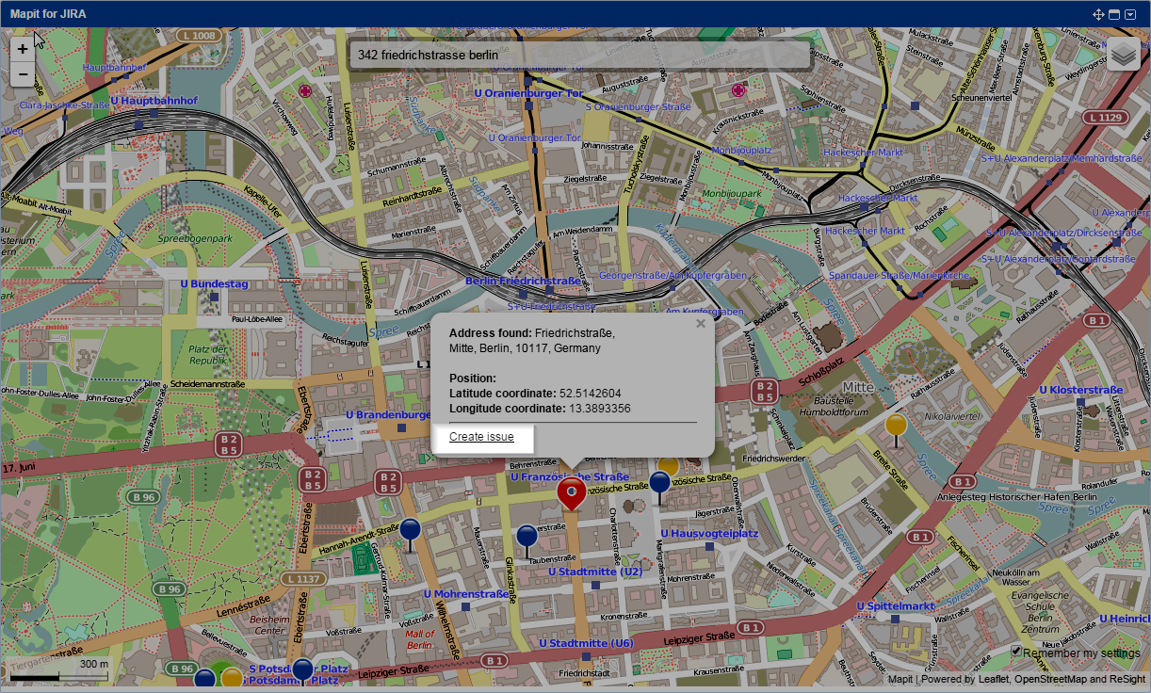
Task: Open the ReSight attribution link
Action: 1126,679
